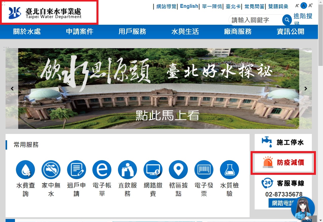Open the 關於水處 menu
This screenshot has width=323, height=222.
click(27, 32)
